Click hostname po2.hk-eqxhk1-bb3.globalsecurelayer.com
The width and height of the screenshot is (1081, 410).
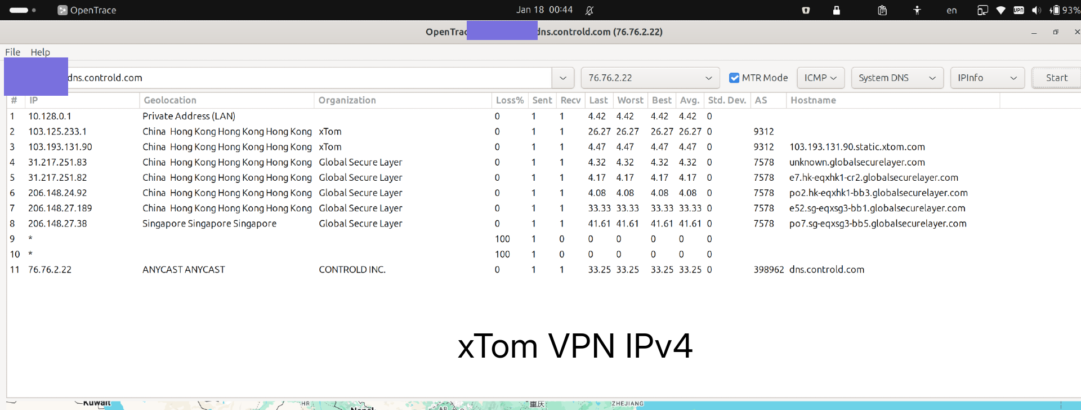(x=878, y=193)
